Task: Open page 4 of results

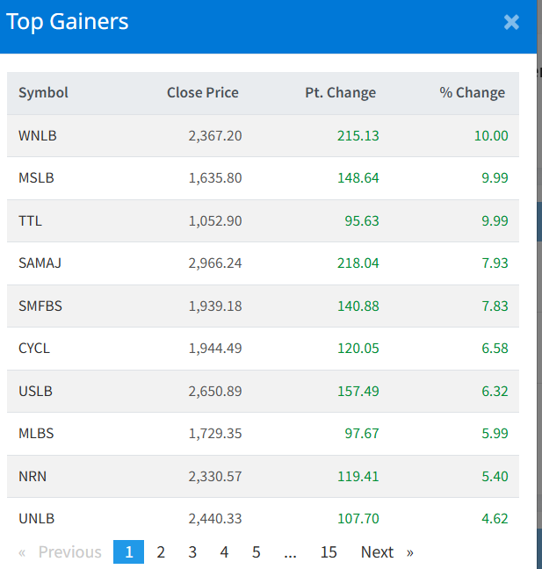Action: [224, 552]
